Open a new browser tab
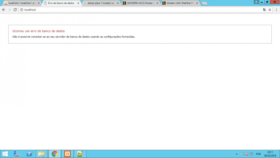 [x=205, y=3]
